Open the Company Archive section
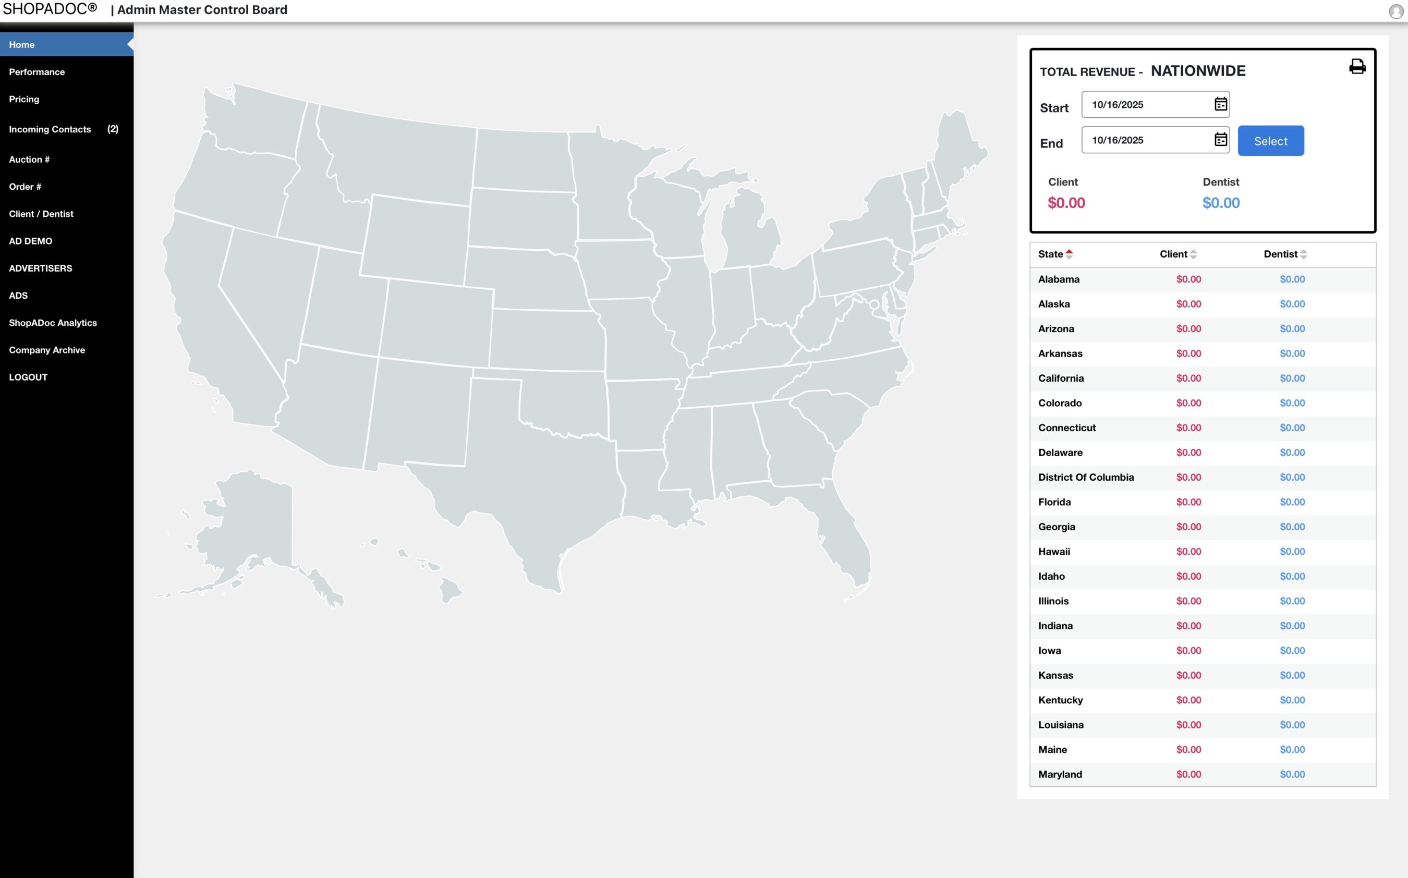1408x878 pixels. point(46,350)
